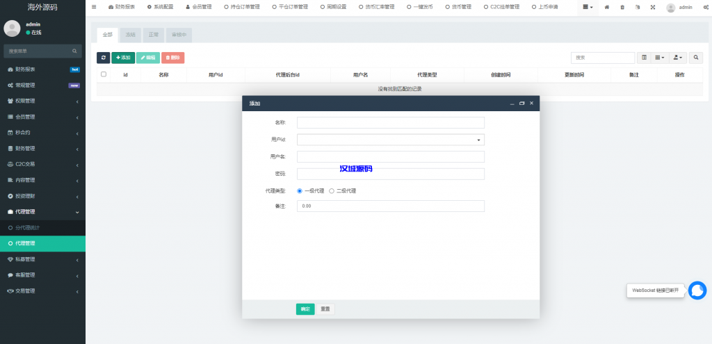Click the red 删除 button
Screen dimensions: 712x344
[172, 58]
